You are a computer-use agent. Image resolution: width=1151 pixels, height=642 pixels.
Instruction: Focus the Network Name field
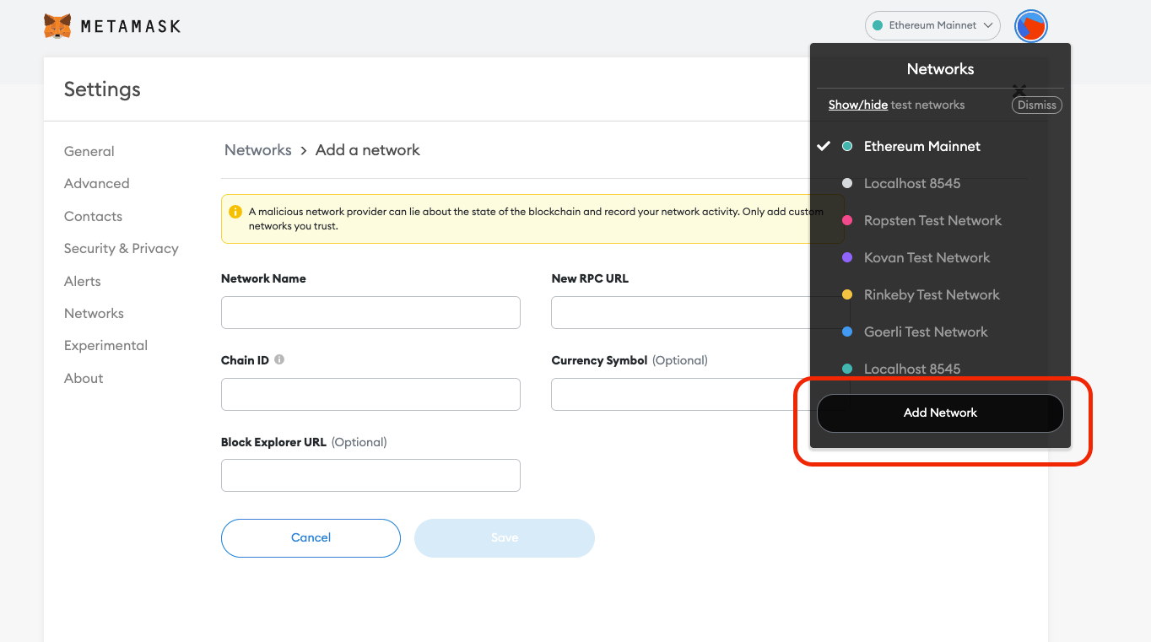370,312
